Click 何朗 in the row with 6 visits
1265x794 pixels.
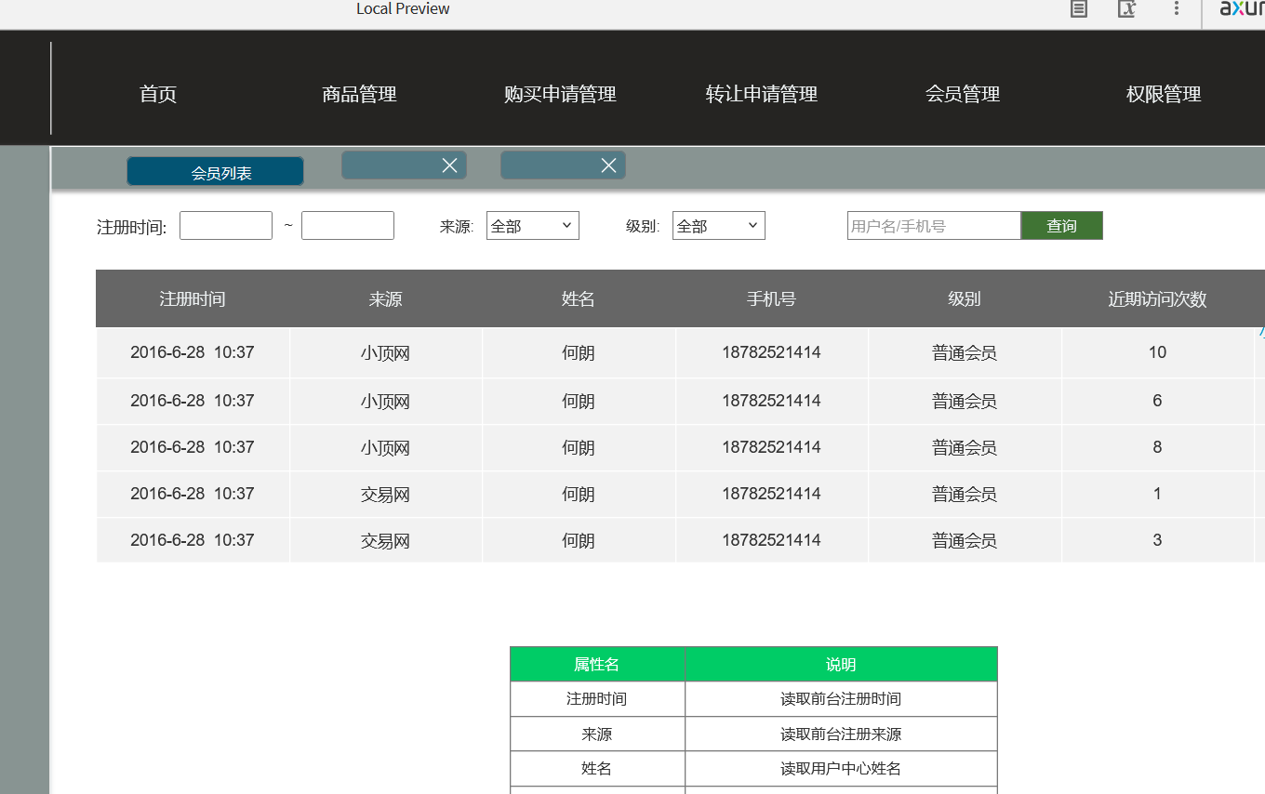point(579,402)
